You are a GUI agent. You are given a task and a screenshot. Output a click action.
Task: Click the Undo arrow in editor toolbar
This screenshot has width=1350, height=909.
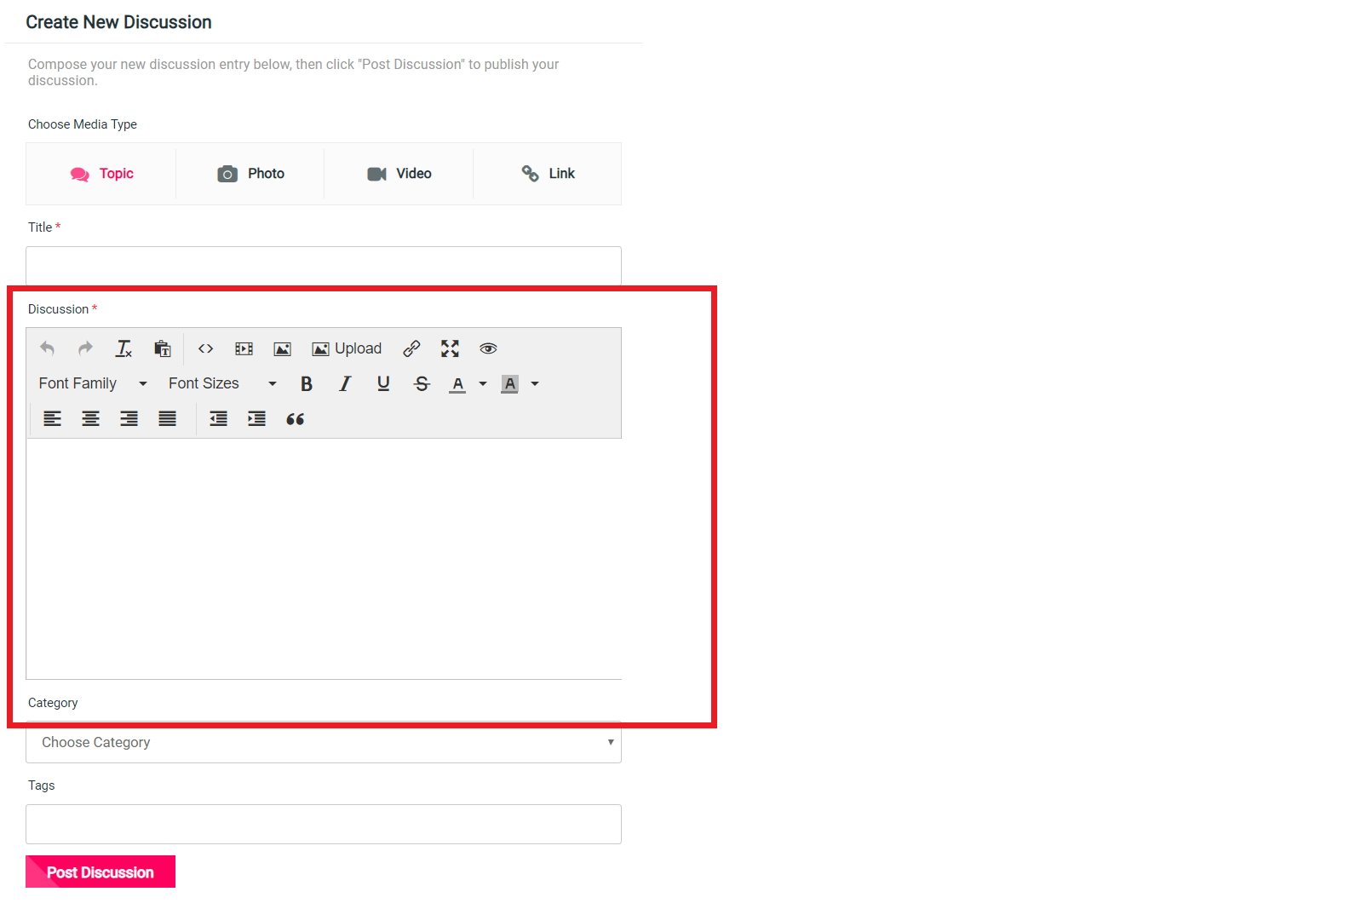pos(48,348)
